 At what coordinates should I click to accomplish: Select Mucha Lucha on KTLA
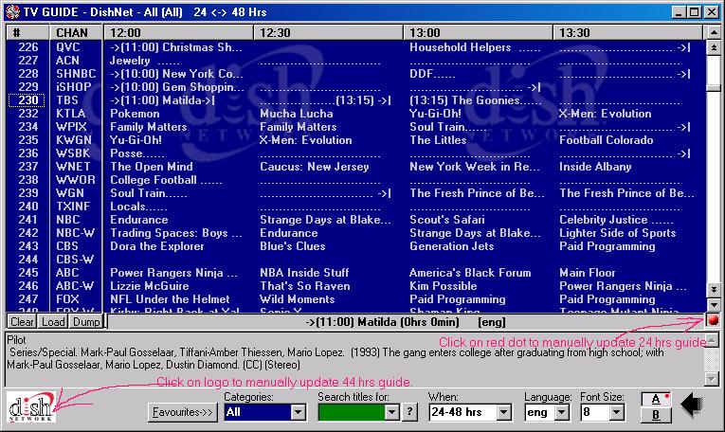[297, 114]
